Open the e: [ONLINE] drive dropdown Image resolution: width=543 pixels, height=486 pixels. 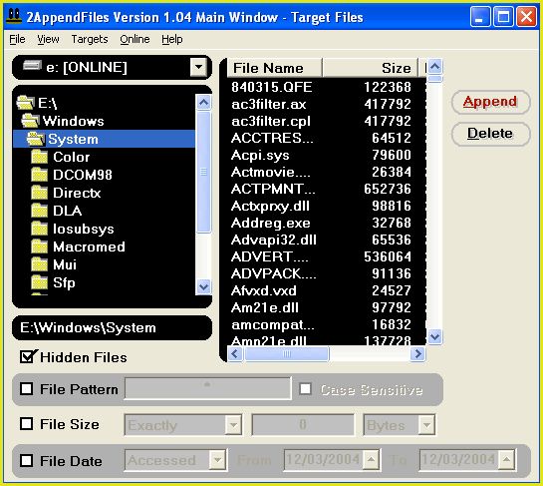(x=199, y=67)
